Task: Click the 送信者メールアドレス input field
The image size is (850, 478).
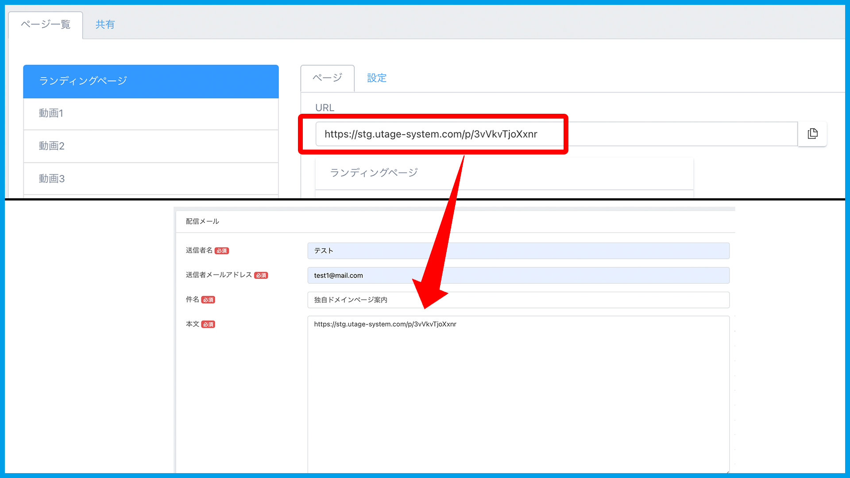Action: (518, 275)
